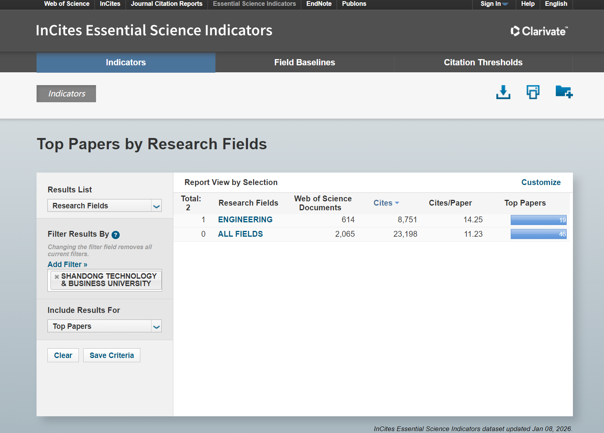This screenshot has width=604, height=433.
Task: Remove the Shandong Technology & Business University filter
Action: tap(57, 277)
